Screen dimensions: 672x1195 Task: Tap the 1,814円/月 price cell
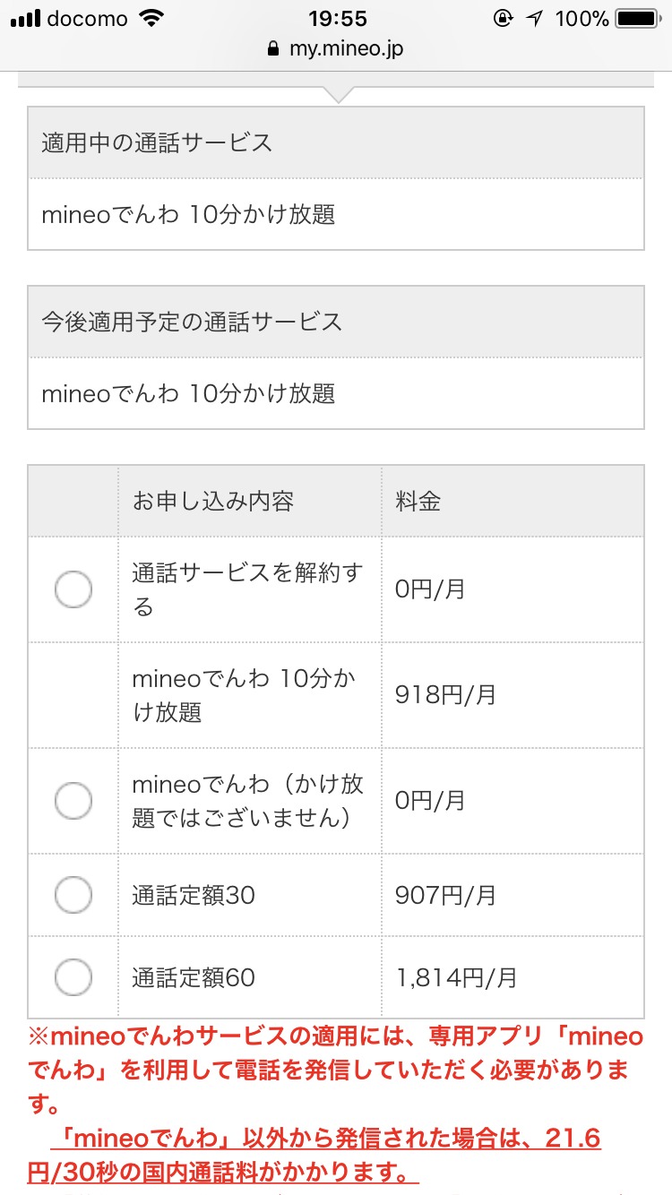tap(456, 977)
